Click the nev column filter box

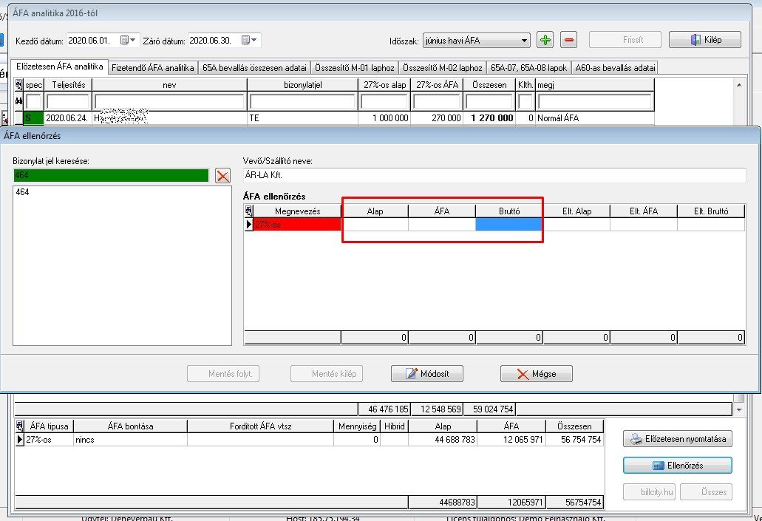tap(169, 101)
